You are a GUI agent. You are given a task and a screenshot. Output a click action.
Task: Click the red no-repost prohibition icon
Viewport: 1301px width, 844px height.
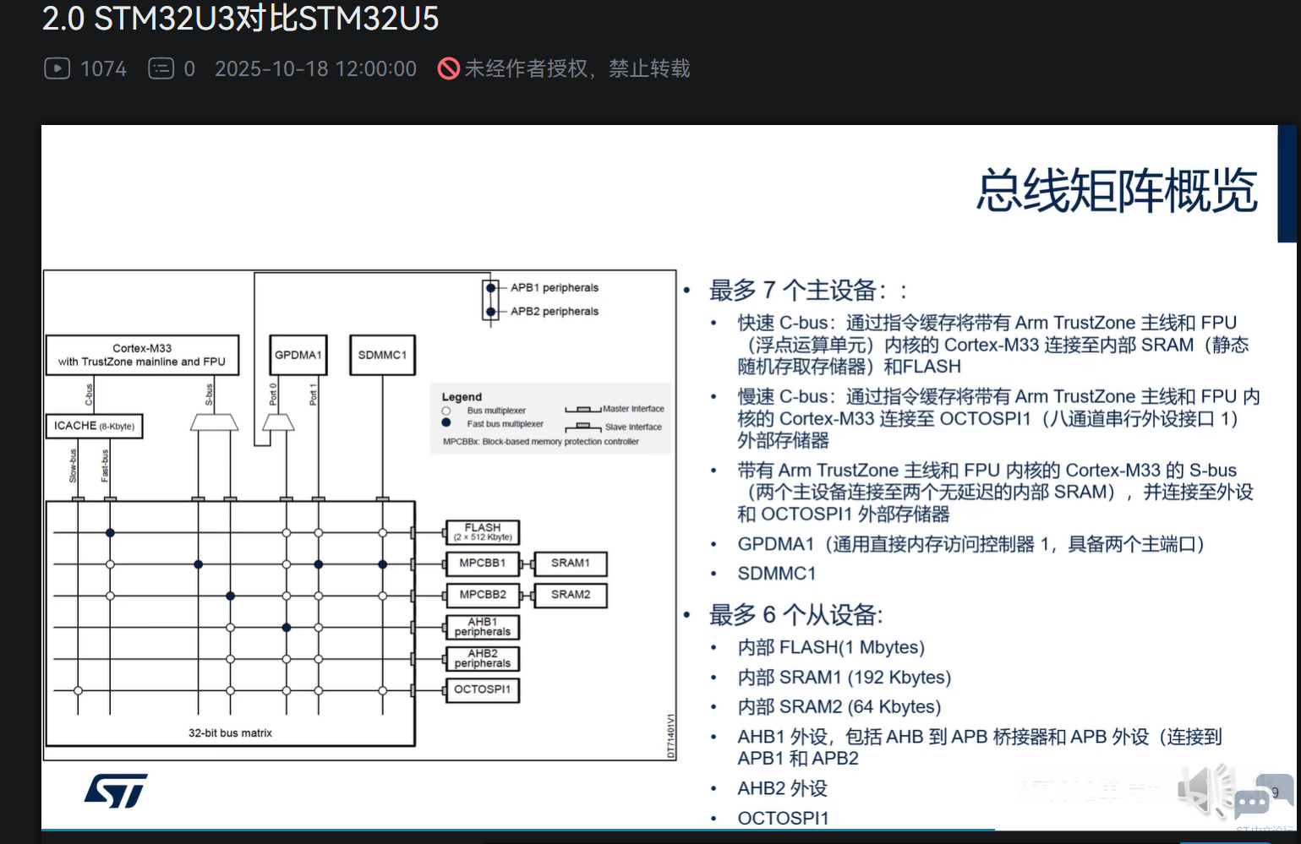448,68
